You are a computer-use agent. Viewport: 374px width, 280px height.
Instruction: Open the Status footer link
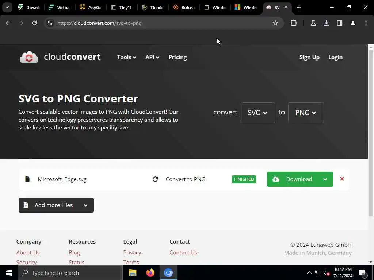tap(77, 262)
